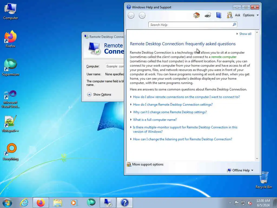Select the Firefox desktop shortcut
277x208 pixels.
click(11, 39)
